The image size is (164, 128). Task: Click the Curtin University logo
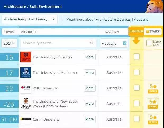pyautogui.click(x=26, y=119)
